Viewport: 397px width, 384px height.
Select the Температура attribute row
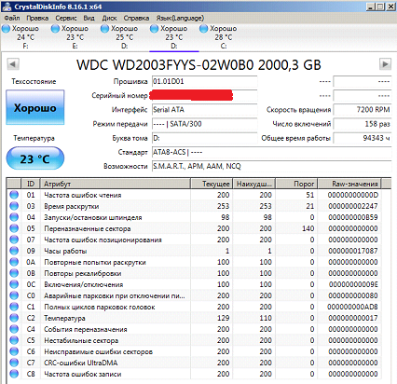pos(194,318)
